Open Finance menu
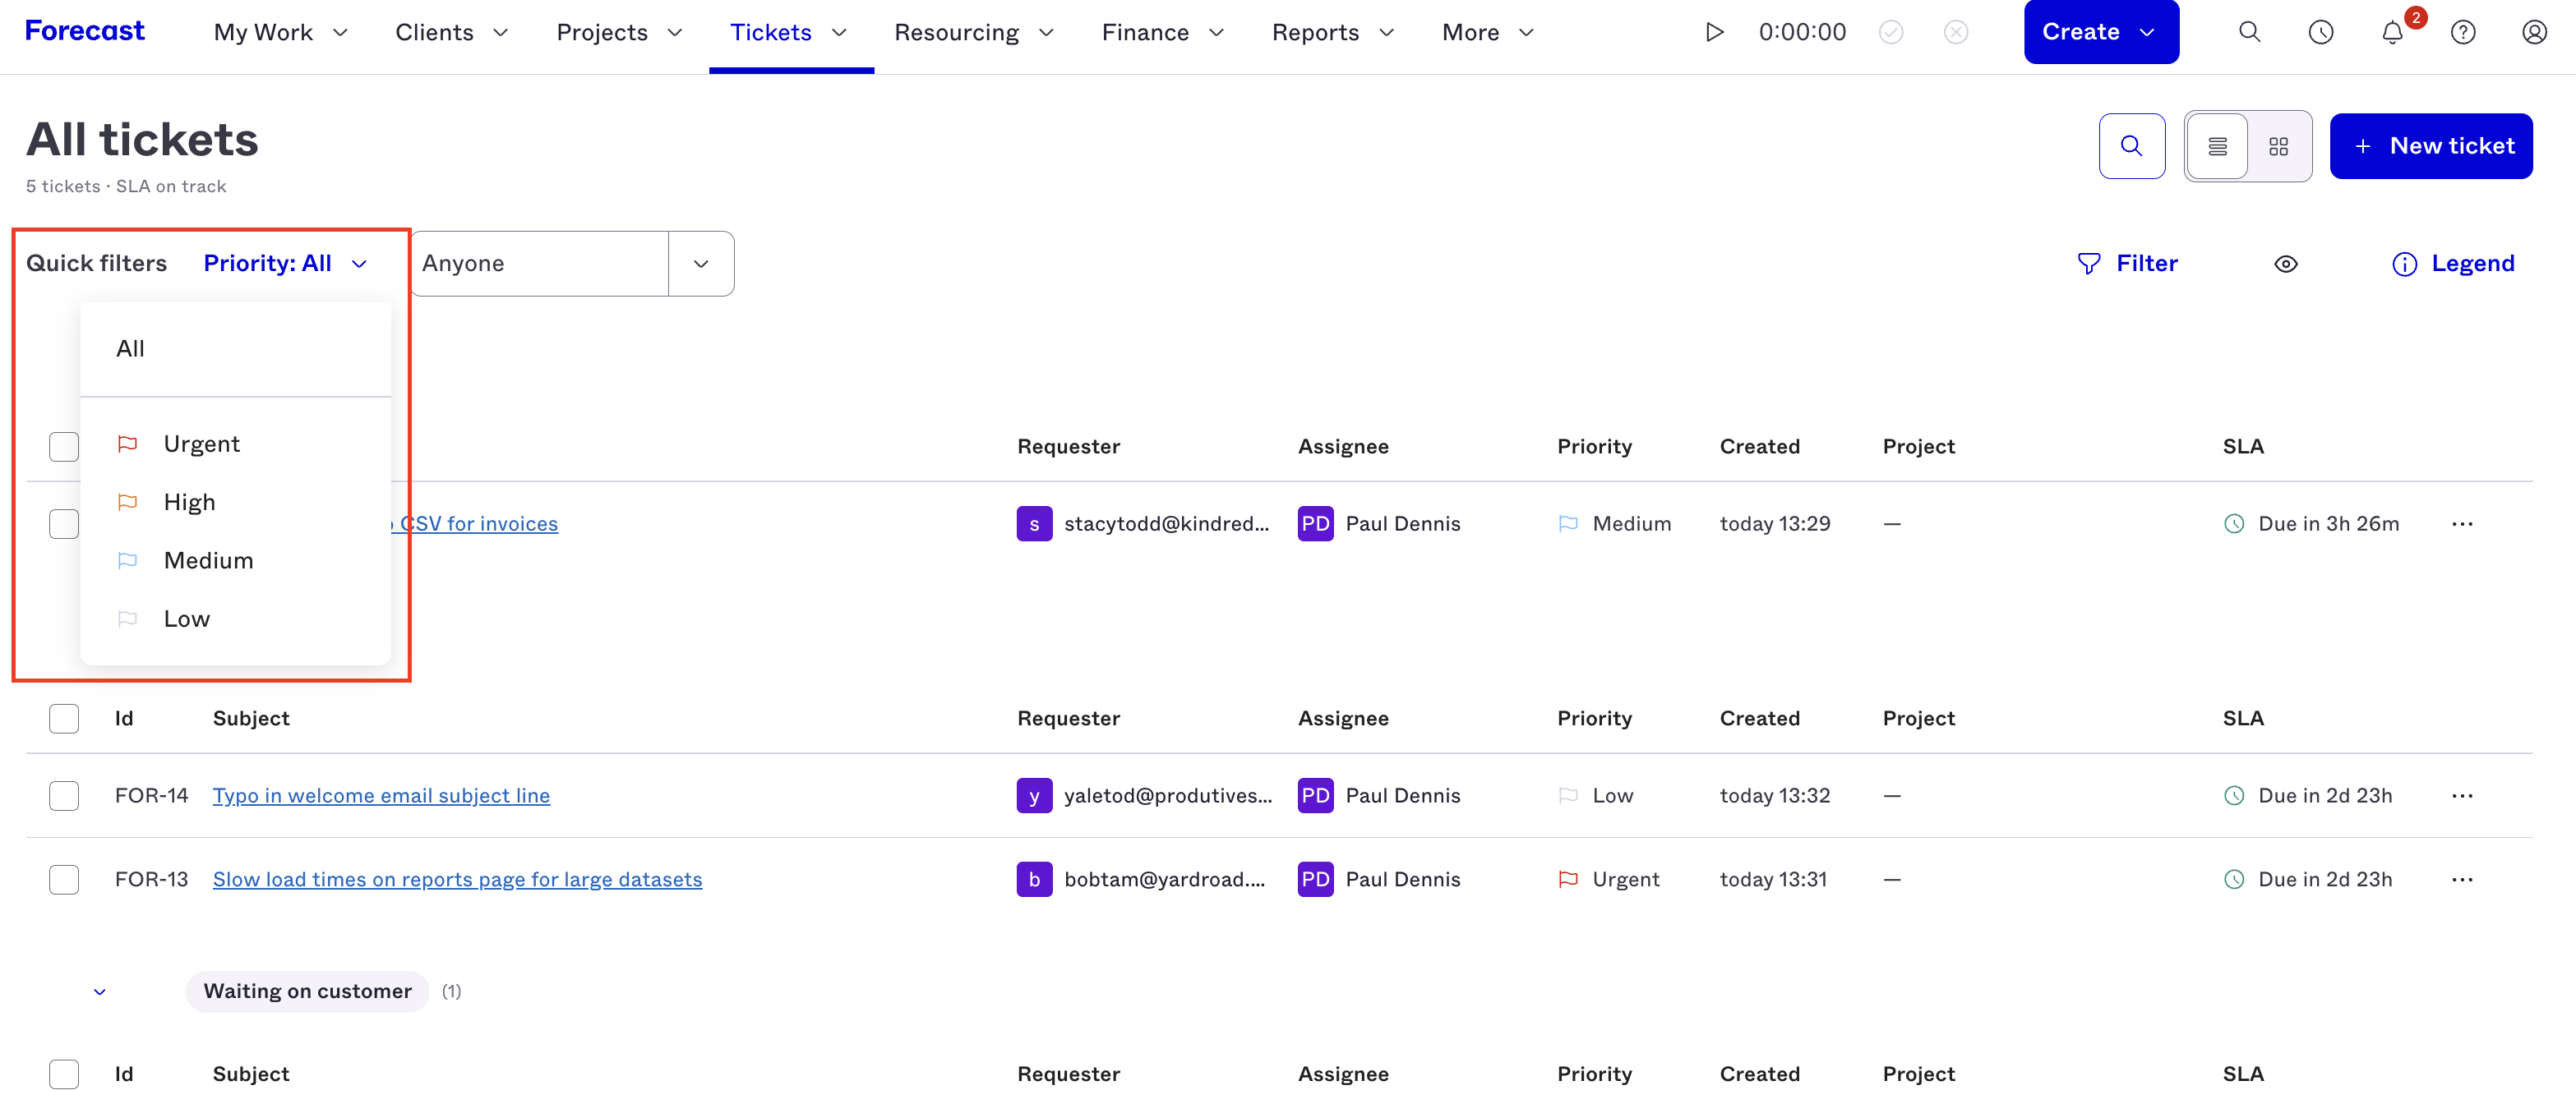 pos(1163,32)
